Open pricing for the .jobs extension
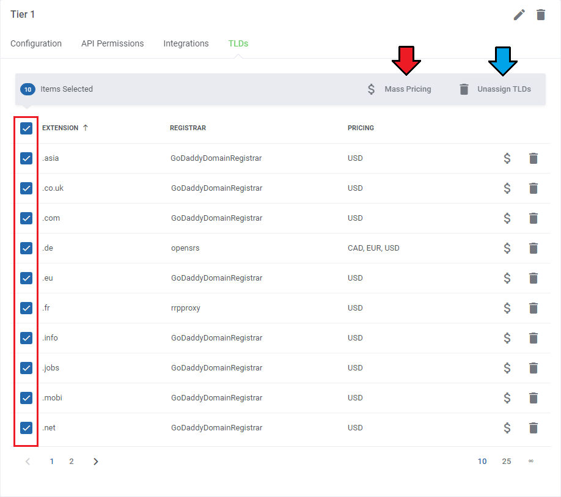Image resolution: width=561 pixels, height=497 pixels. 507,368
